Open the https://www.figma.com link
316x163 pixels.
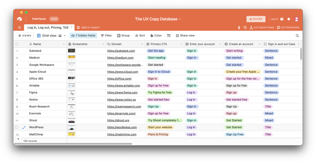coord(122,93)
